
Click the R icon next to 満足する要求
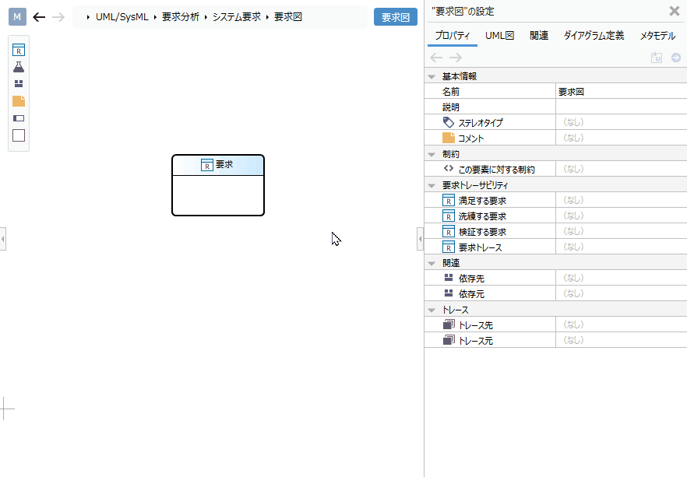pyautogui.click(x=448, y=201)
